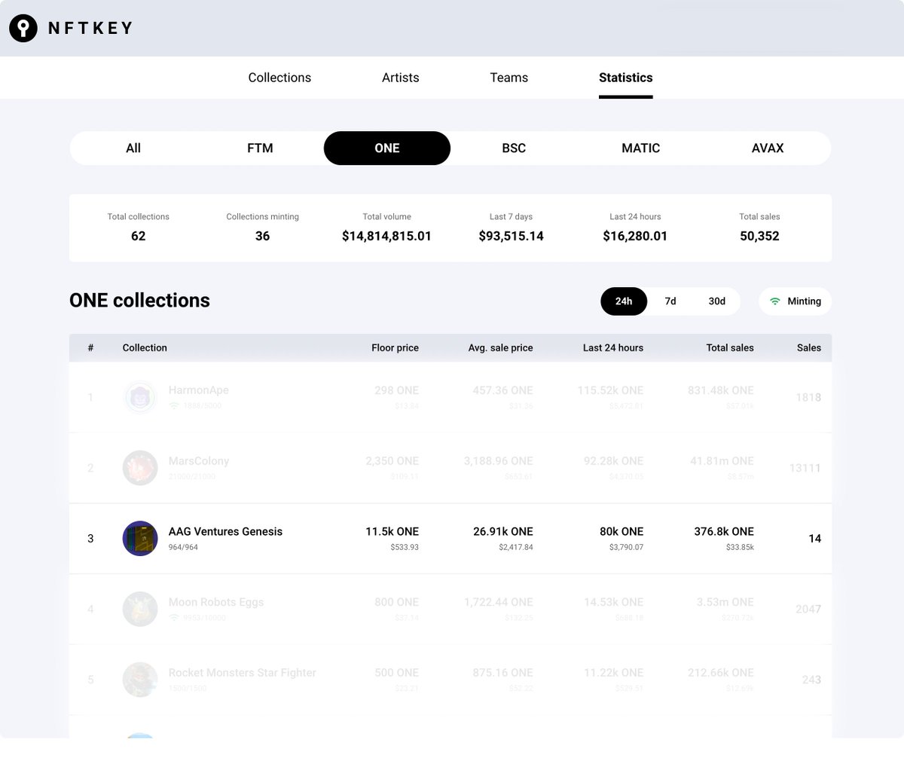The image size is (904, 758).
Task: Toggle the Minting collections filter
Action: click(x=795, y=301)
